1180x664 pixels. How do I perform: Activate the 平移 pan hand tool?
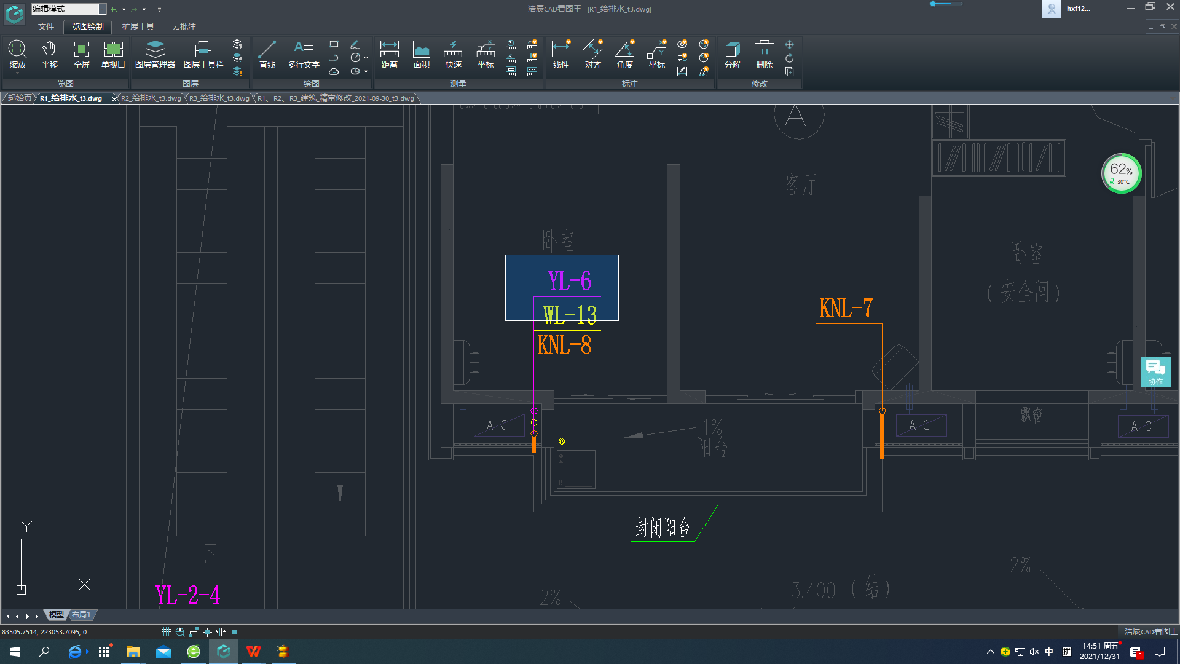(49, 54)
